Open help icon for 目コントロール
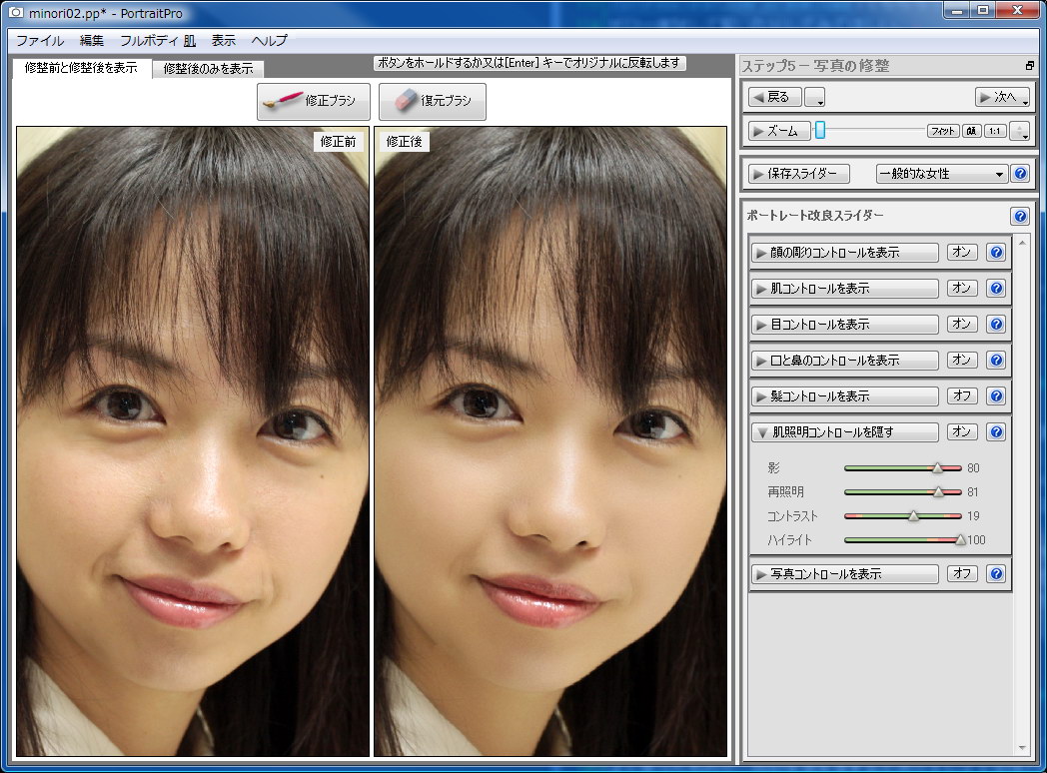The image size is (1047, 773). coord(996,325)
